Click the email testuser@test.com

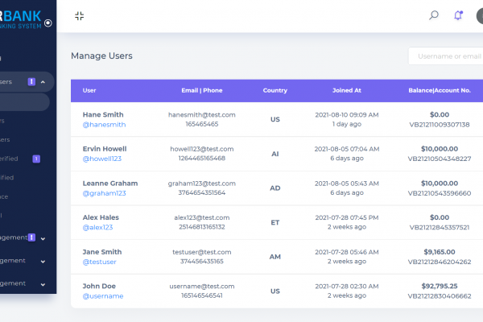pyautogui.click(x=202, y=252)
